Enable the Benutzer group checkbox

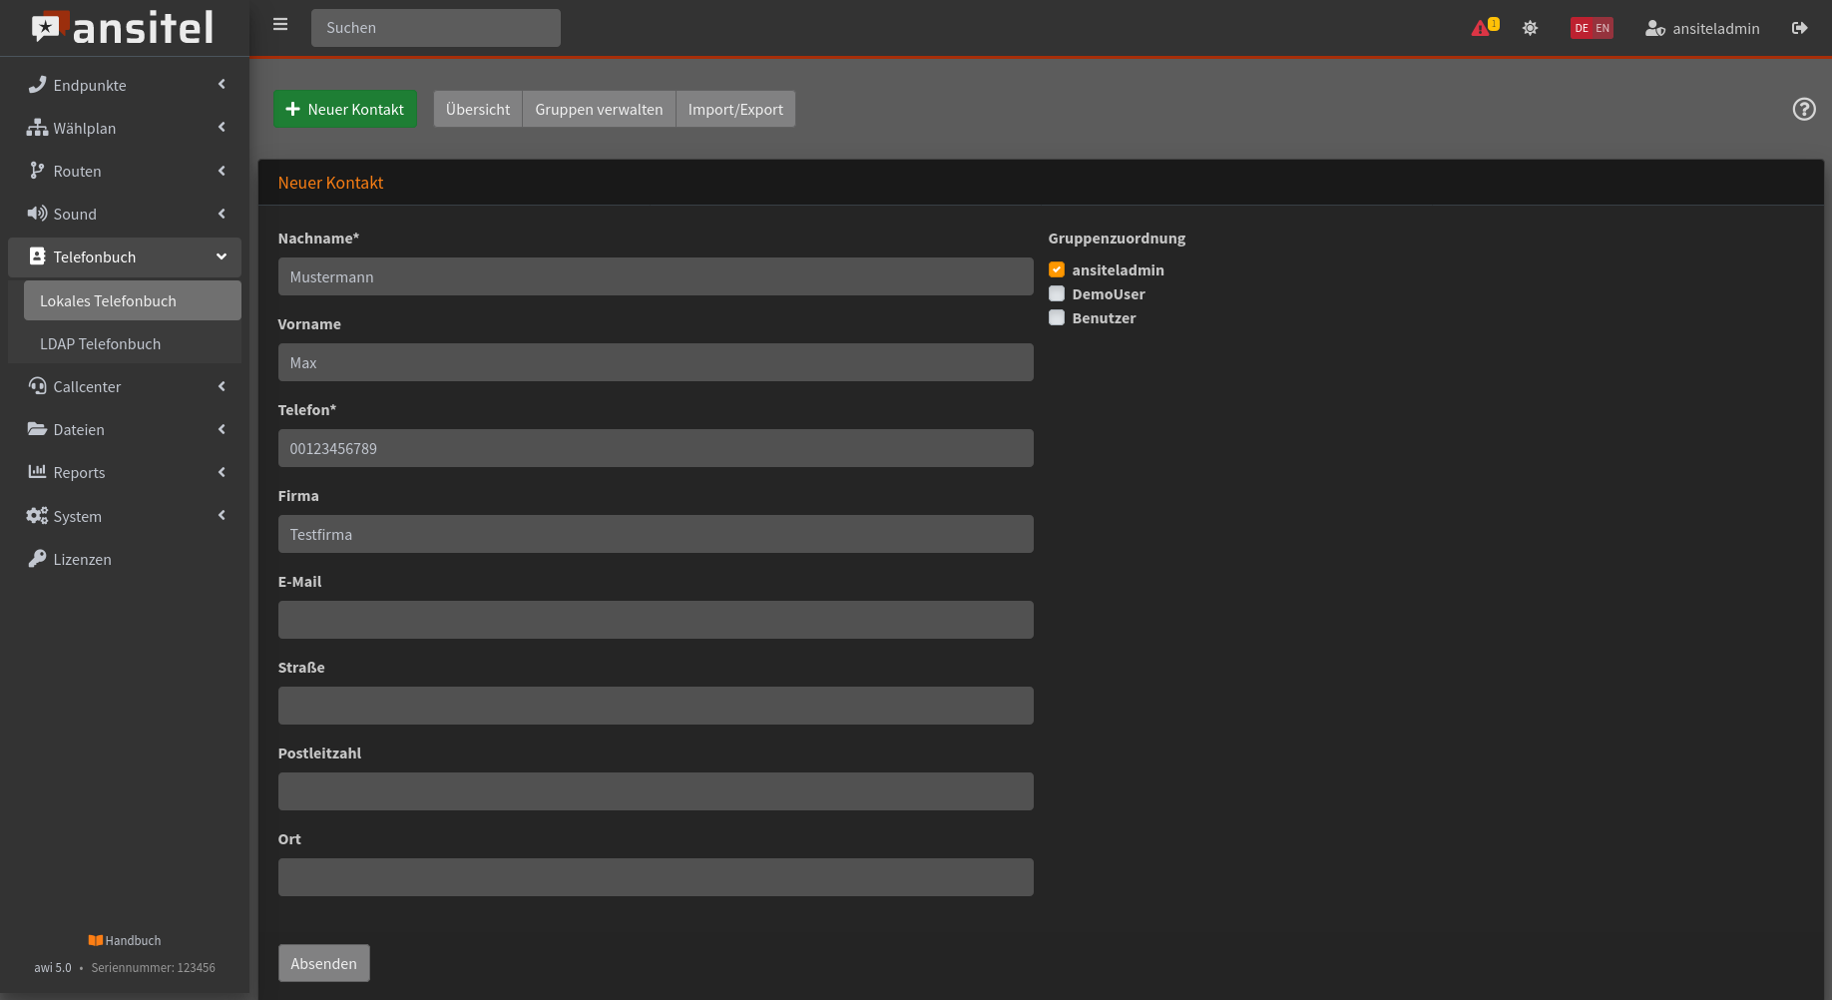[x=1057, y=317]
